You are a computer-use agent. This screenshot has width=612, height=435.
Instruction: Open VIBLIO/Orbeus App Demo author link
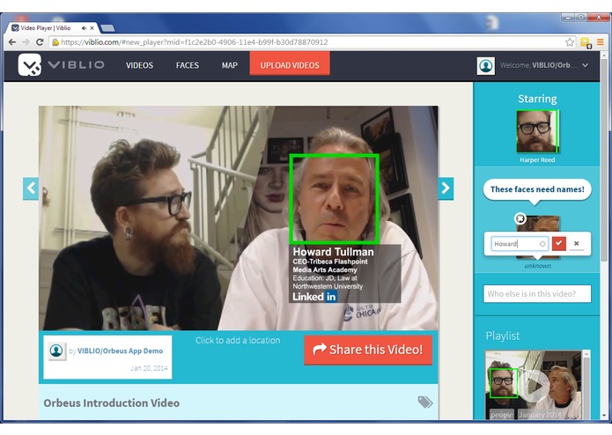tap(120, 350)
